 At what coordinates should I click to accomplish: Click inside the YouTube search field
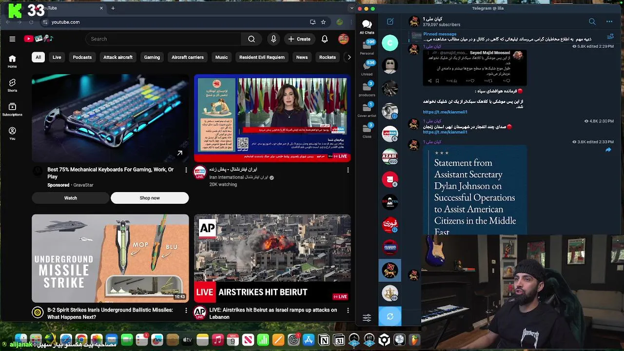point(163,39)
